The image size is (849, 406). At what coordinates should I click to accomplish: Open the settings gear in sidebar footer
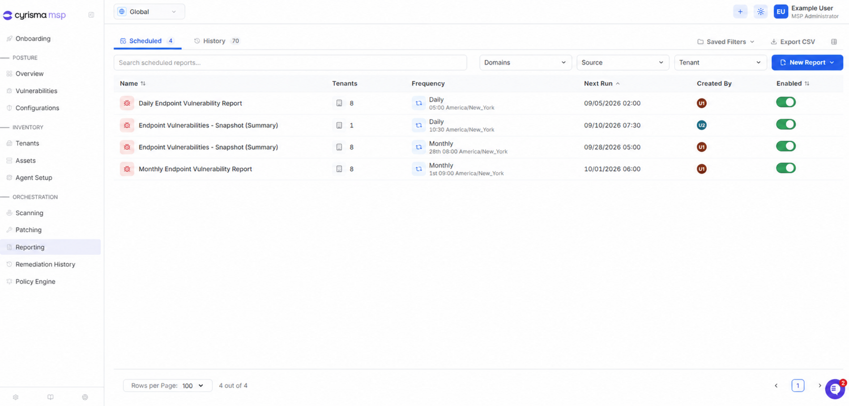pyautogui.click(x=16, y=397)
